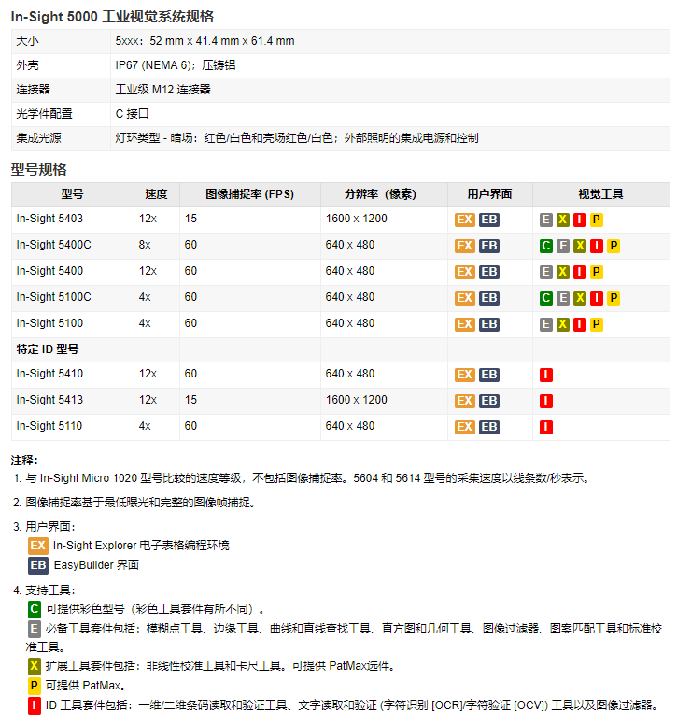Click gray E badge in In-Sight 5100 row
This screenshot has width=677, height=725.
click(546, 324)
